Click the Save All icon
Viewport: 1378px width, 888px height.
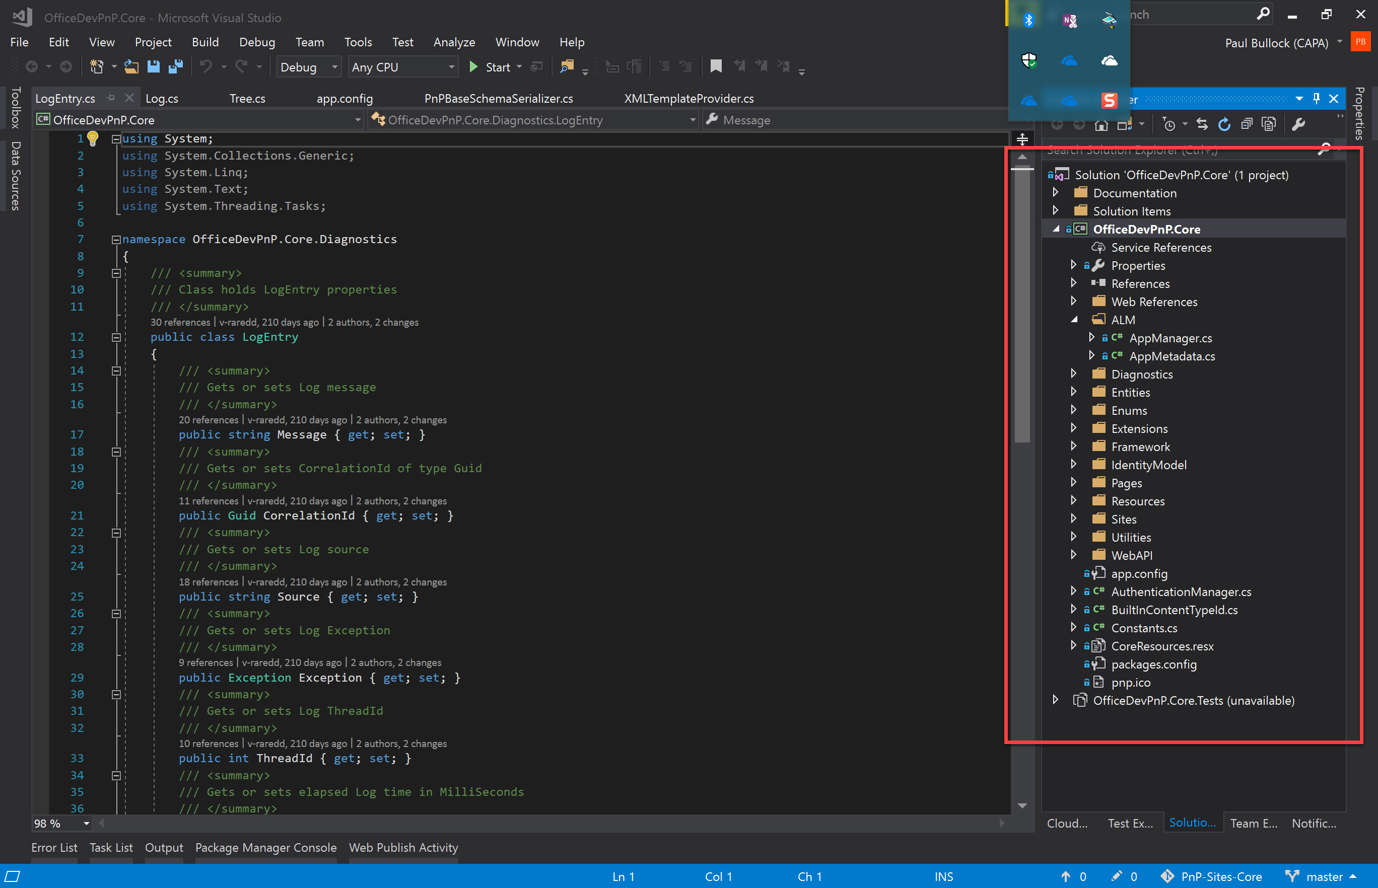pyautogui.click(x=176, y=66)
